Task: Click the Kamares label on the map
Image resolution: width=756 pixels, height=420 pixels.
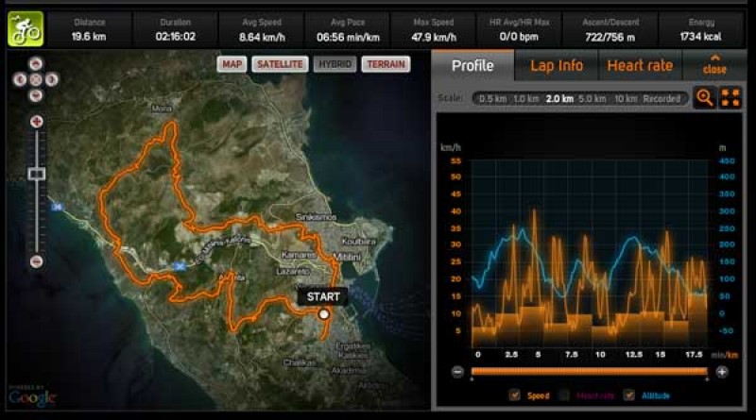Action: click(299, 255)
